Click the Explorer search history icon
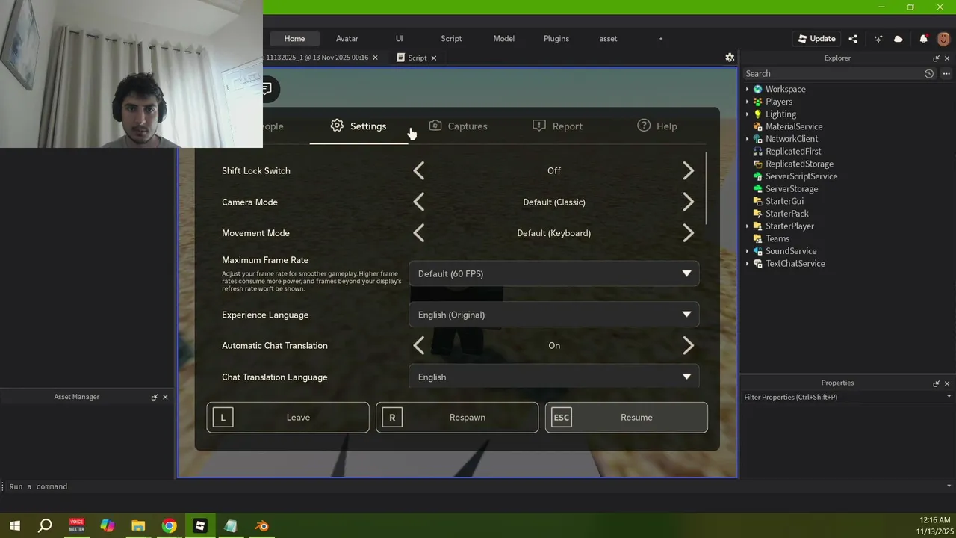 [x=928, y=73]
